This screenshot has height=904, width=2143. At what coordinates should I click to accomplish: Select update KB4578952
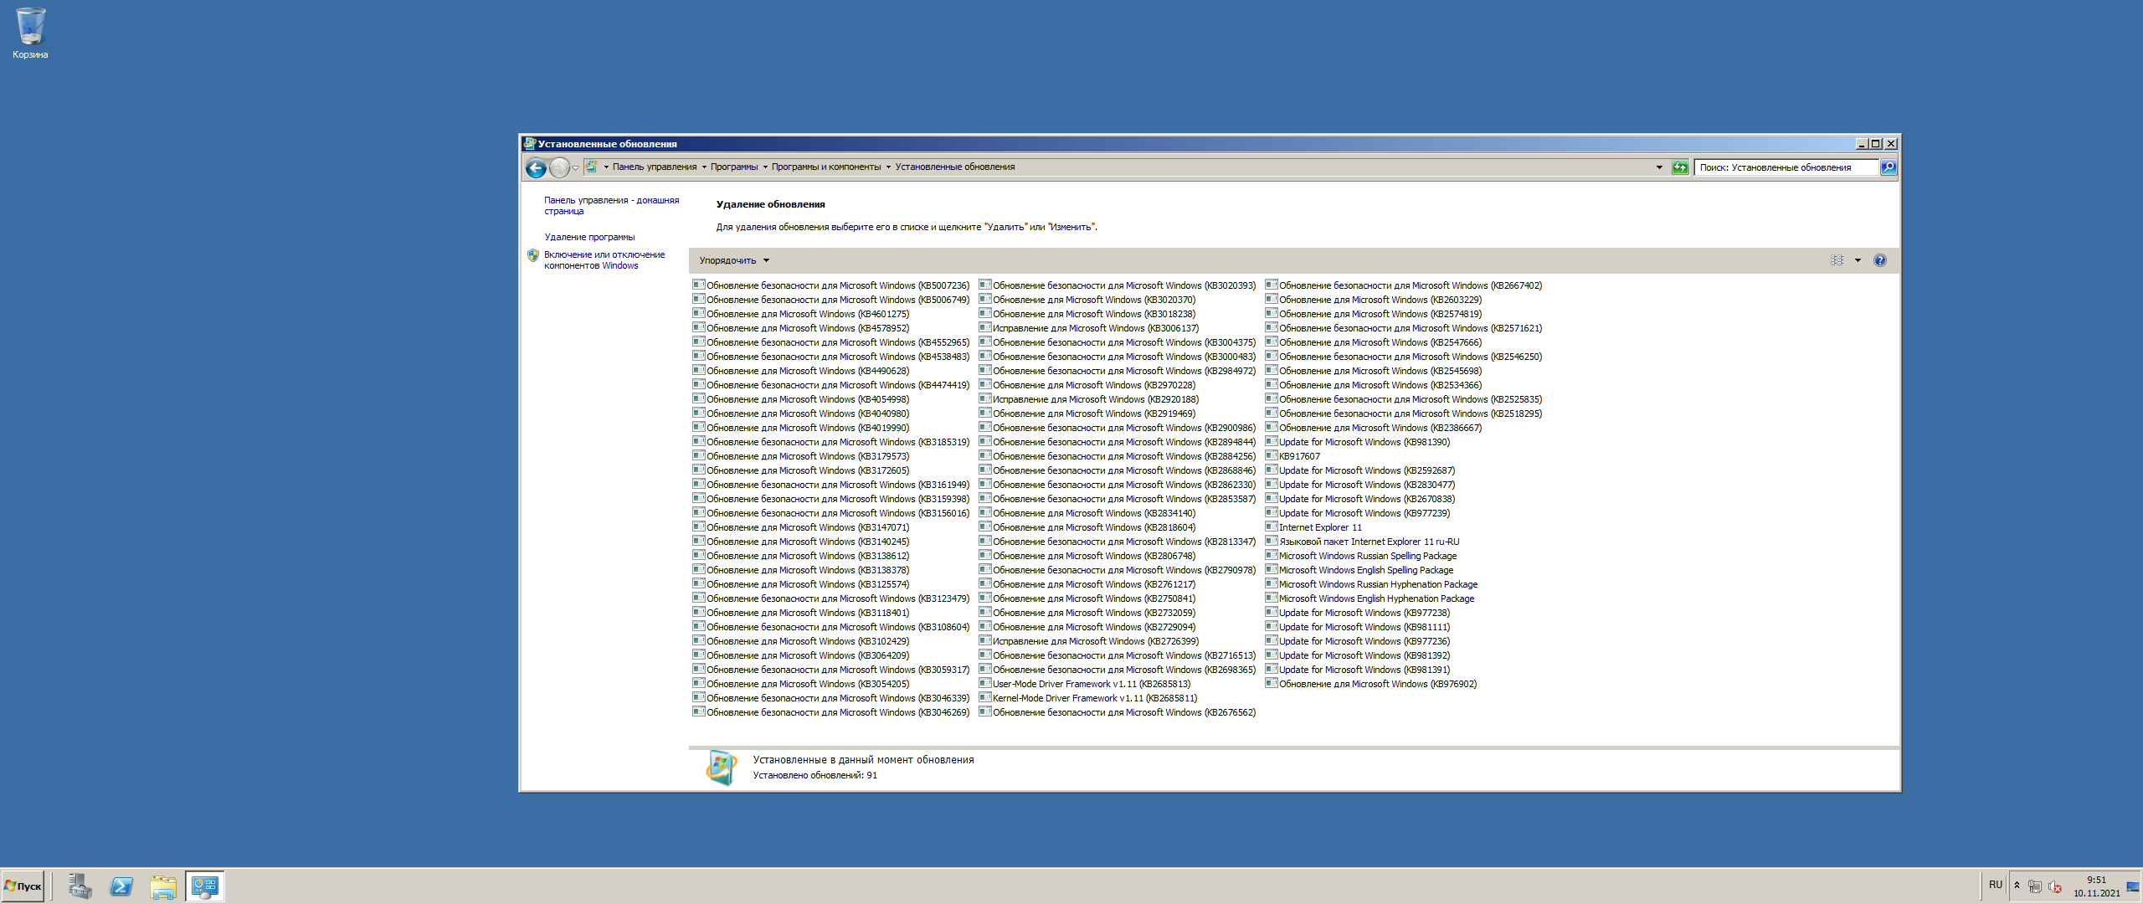pyautogui.click(x=801, y=328)
